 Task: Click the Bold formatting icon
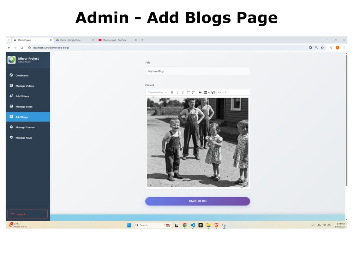click(x=172, y=92)
